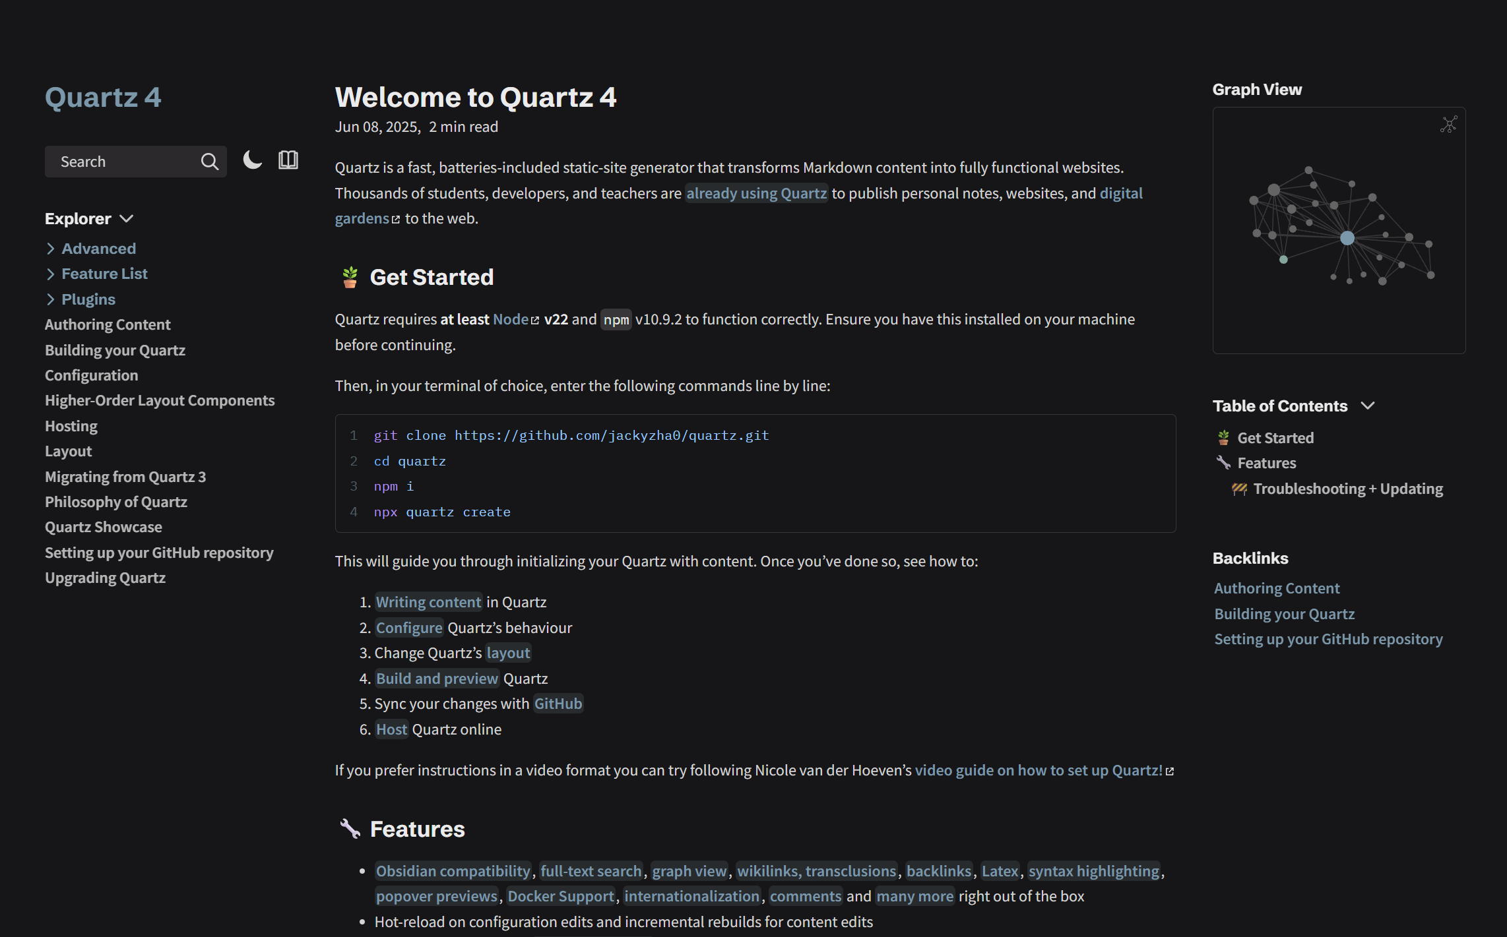The image size is (1507, 937).
Task: Open Migrating from Quartz 3 page
Action: 125,477
